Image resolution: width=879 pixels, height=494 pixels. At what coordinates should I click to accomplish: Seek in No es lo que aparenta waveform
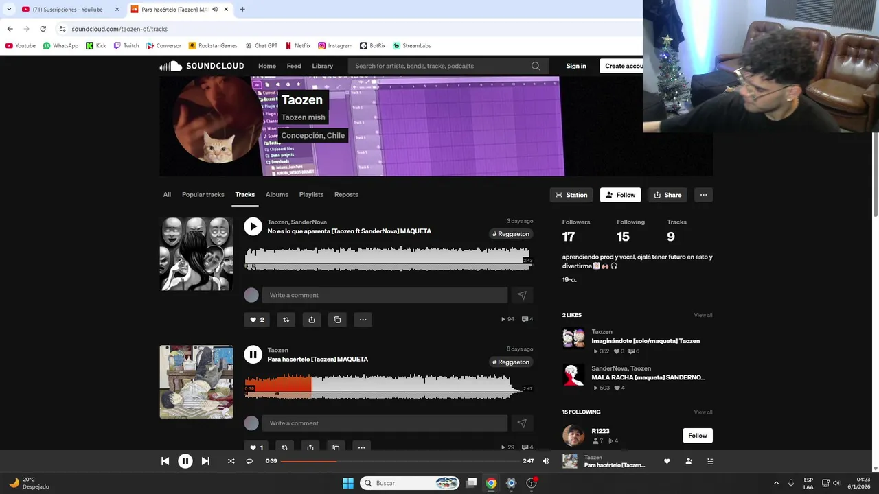(388, 259)
